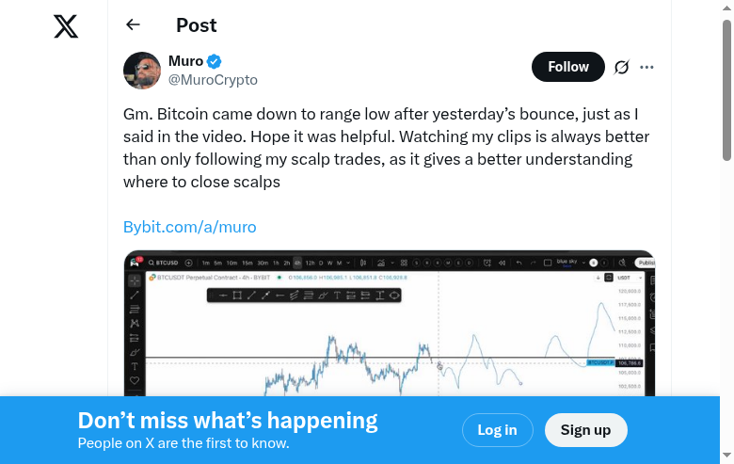The width and height of the screenshot is (734, 464).
Task: Open the Bybit.com/a/muro link
Action: point(190,227)
